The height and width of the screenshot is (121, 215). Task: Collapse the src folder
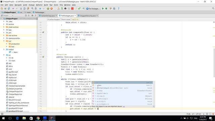(4, 55)
